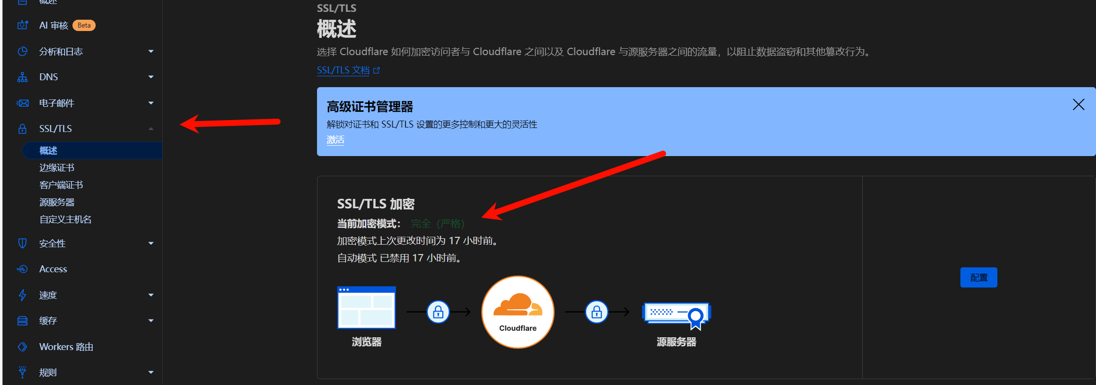Click the browser window illustration
This screenshot has height=385, width=1096.
click(366, 307)
